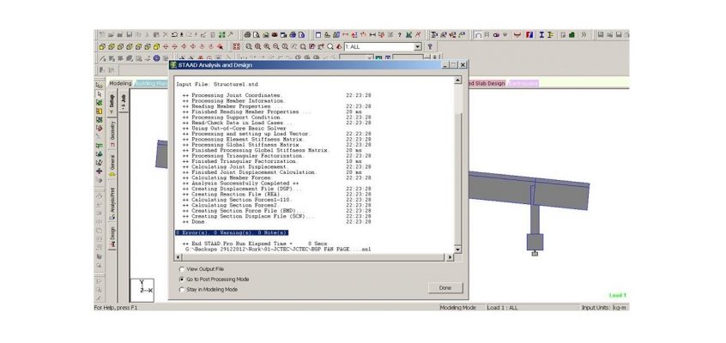Open the Earthquake tab
This screenshot has width=726, height=343.
(523, 83)
